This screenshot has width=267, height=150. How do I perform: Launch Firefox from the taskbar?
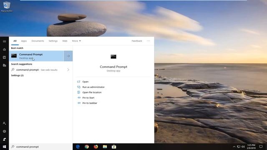click(x=96, y=147)
